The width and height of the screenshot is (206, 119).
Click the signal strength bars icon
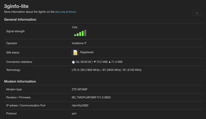point(80,33)
